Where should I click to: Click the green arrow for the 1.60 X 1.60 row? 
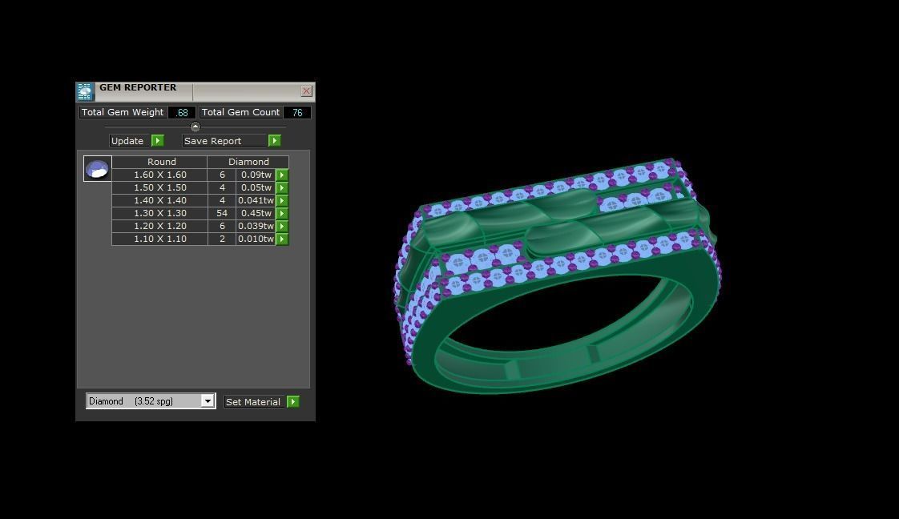282,175
